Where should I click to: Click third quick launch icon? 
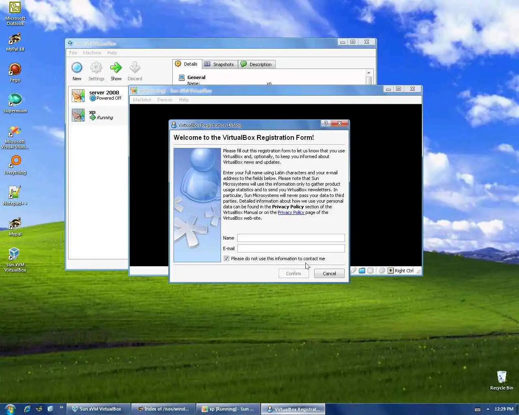[50, 409]
